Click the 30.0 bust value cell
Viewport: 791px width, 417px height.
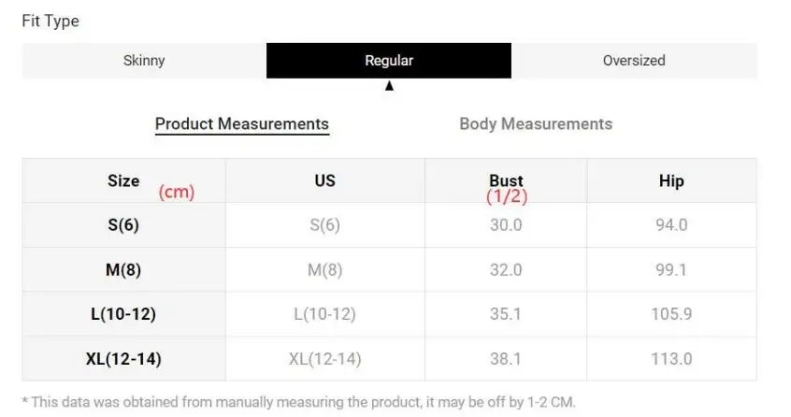pos(506,225)
